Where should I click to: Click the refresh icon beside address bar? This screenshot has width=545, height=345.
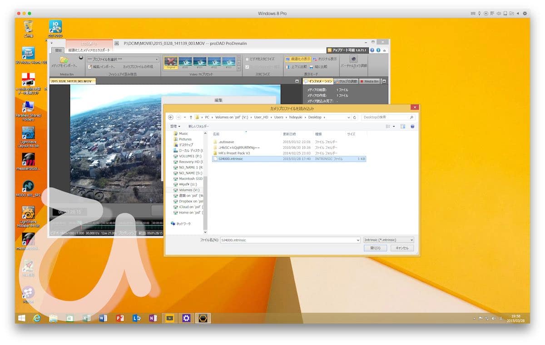tap(355, 117)
